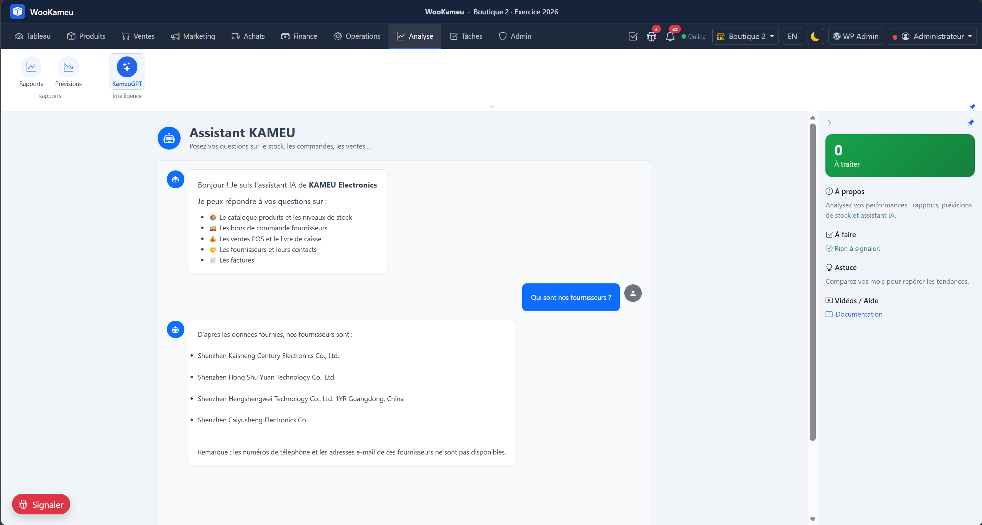Click the scrollbar up arrow

click(813, 118)
